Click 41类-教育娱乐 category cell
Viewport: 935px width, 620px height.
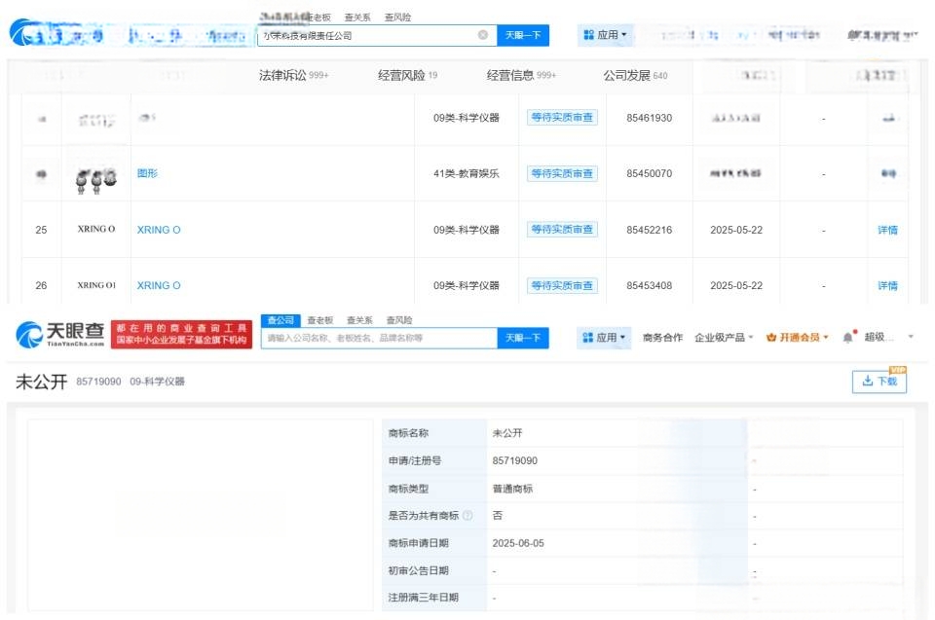point(466,173)
